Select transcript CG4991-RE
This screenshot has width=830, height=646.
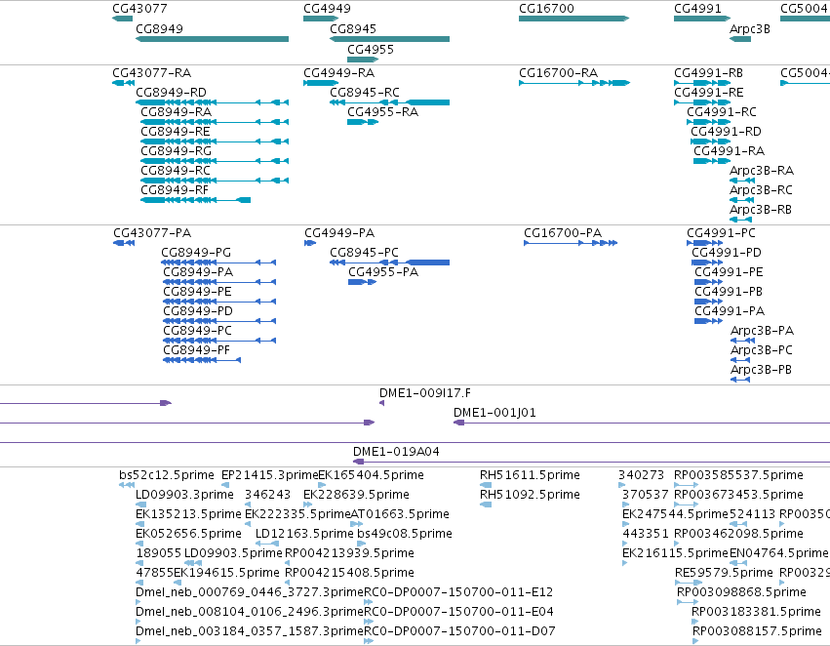708,93
